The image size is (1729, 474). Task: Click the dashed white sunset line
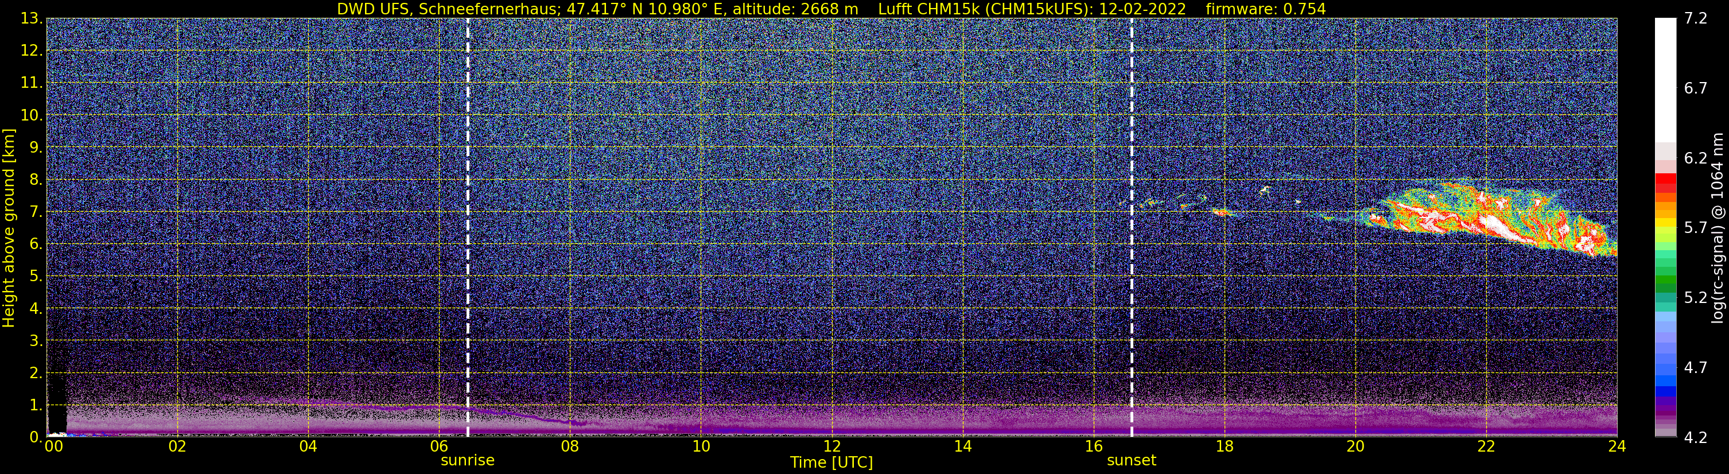coord(1132,228)
